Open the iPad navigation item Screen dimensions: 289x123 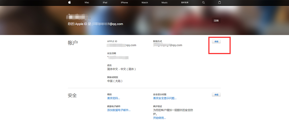tap(104, 2)
